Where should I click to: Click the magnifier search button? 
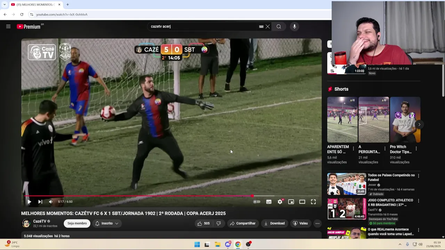point(279,26)
